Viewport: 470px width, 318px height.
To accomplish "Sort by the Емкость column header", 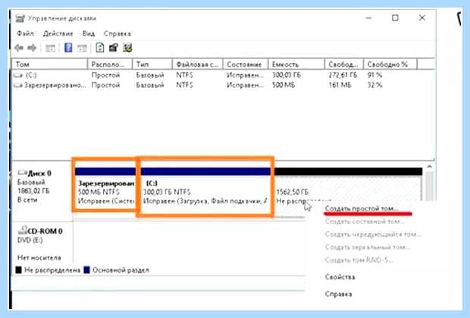I will [x=296, y=64].
